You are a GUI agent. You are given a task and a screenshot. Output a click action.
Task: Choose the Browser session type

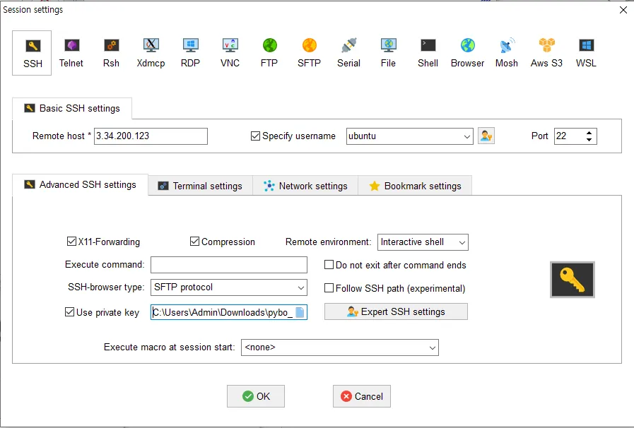point(467,53)
